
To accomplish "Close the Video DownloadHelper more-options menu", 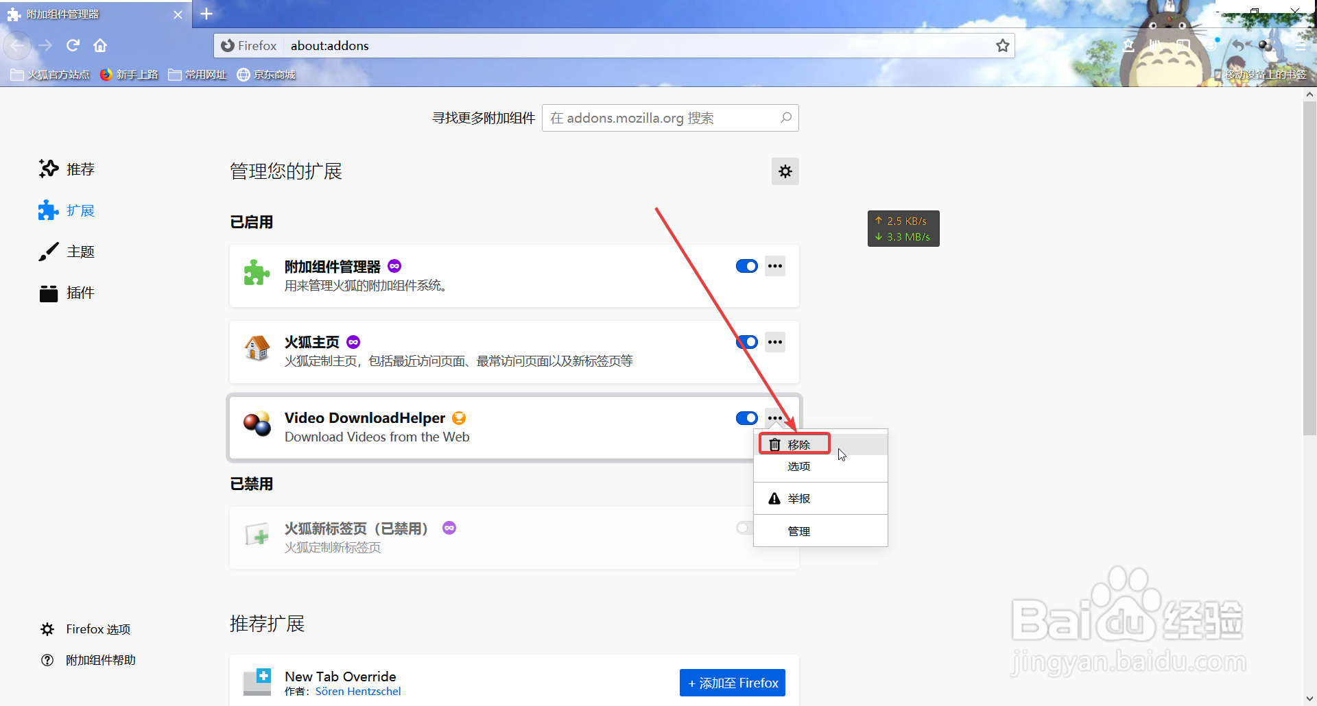I will point(775,418).
